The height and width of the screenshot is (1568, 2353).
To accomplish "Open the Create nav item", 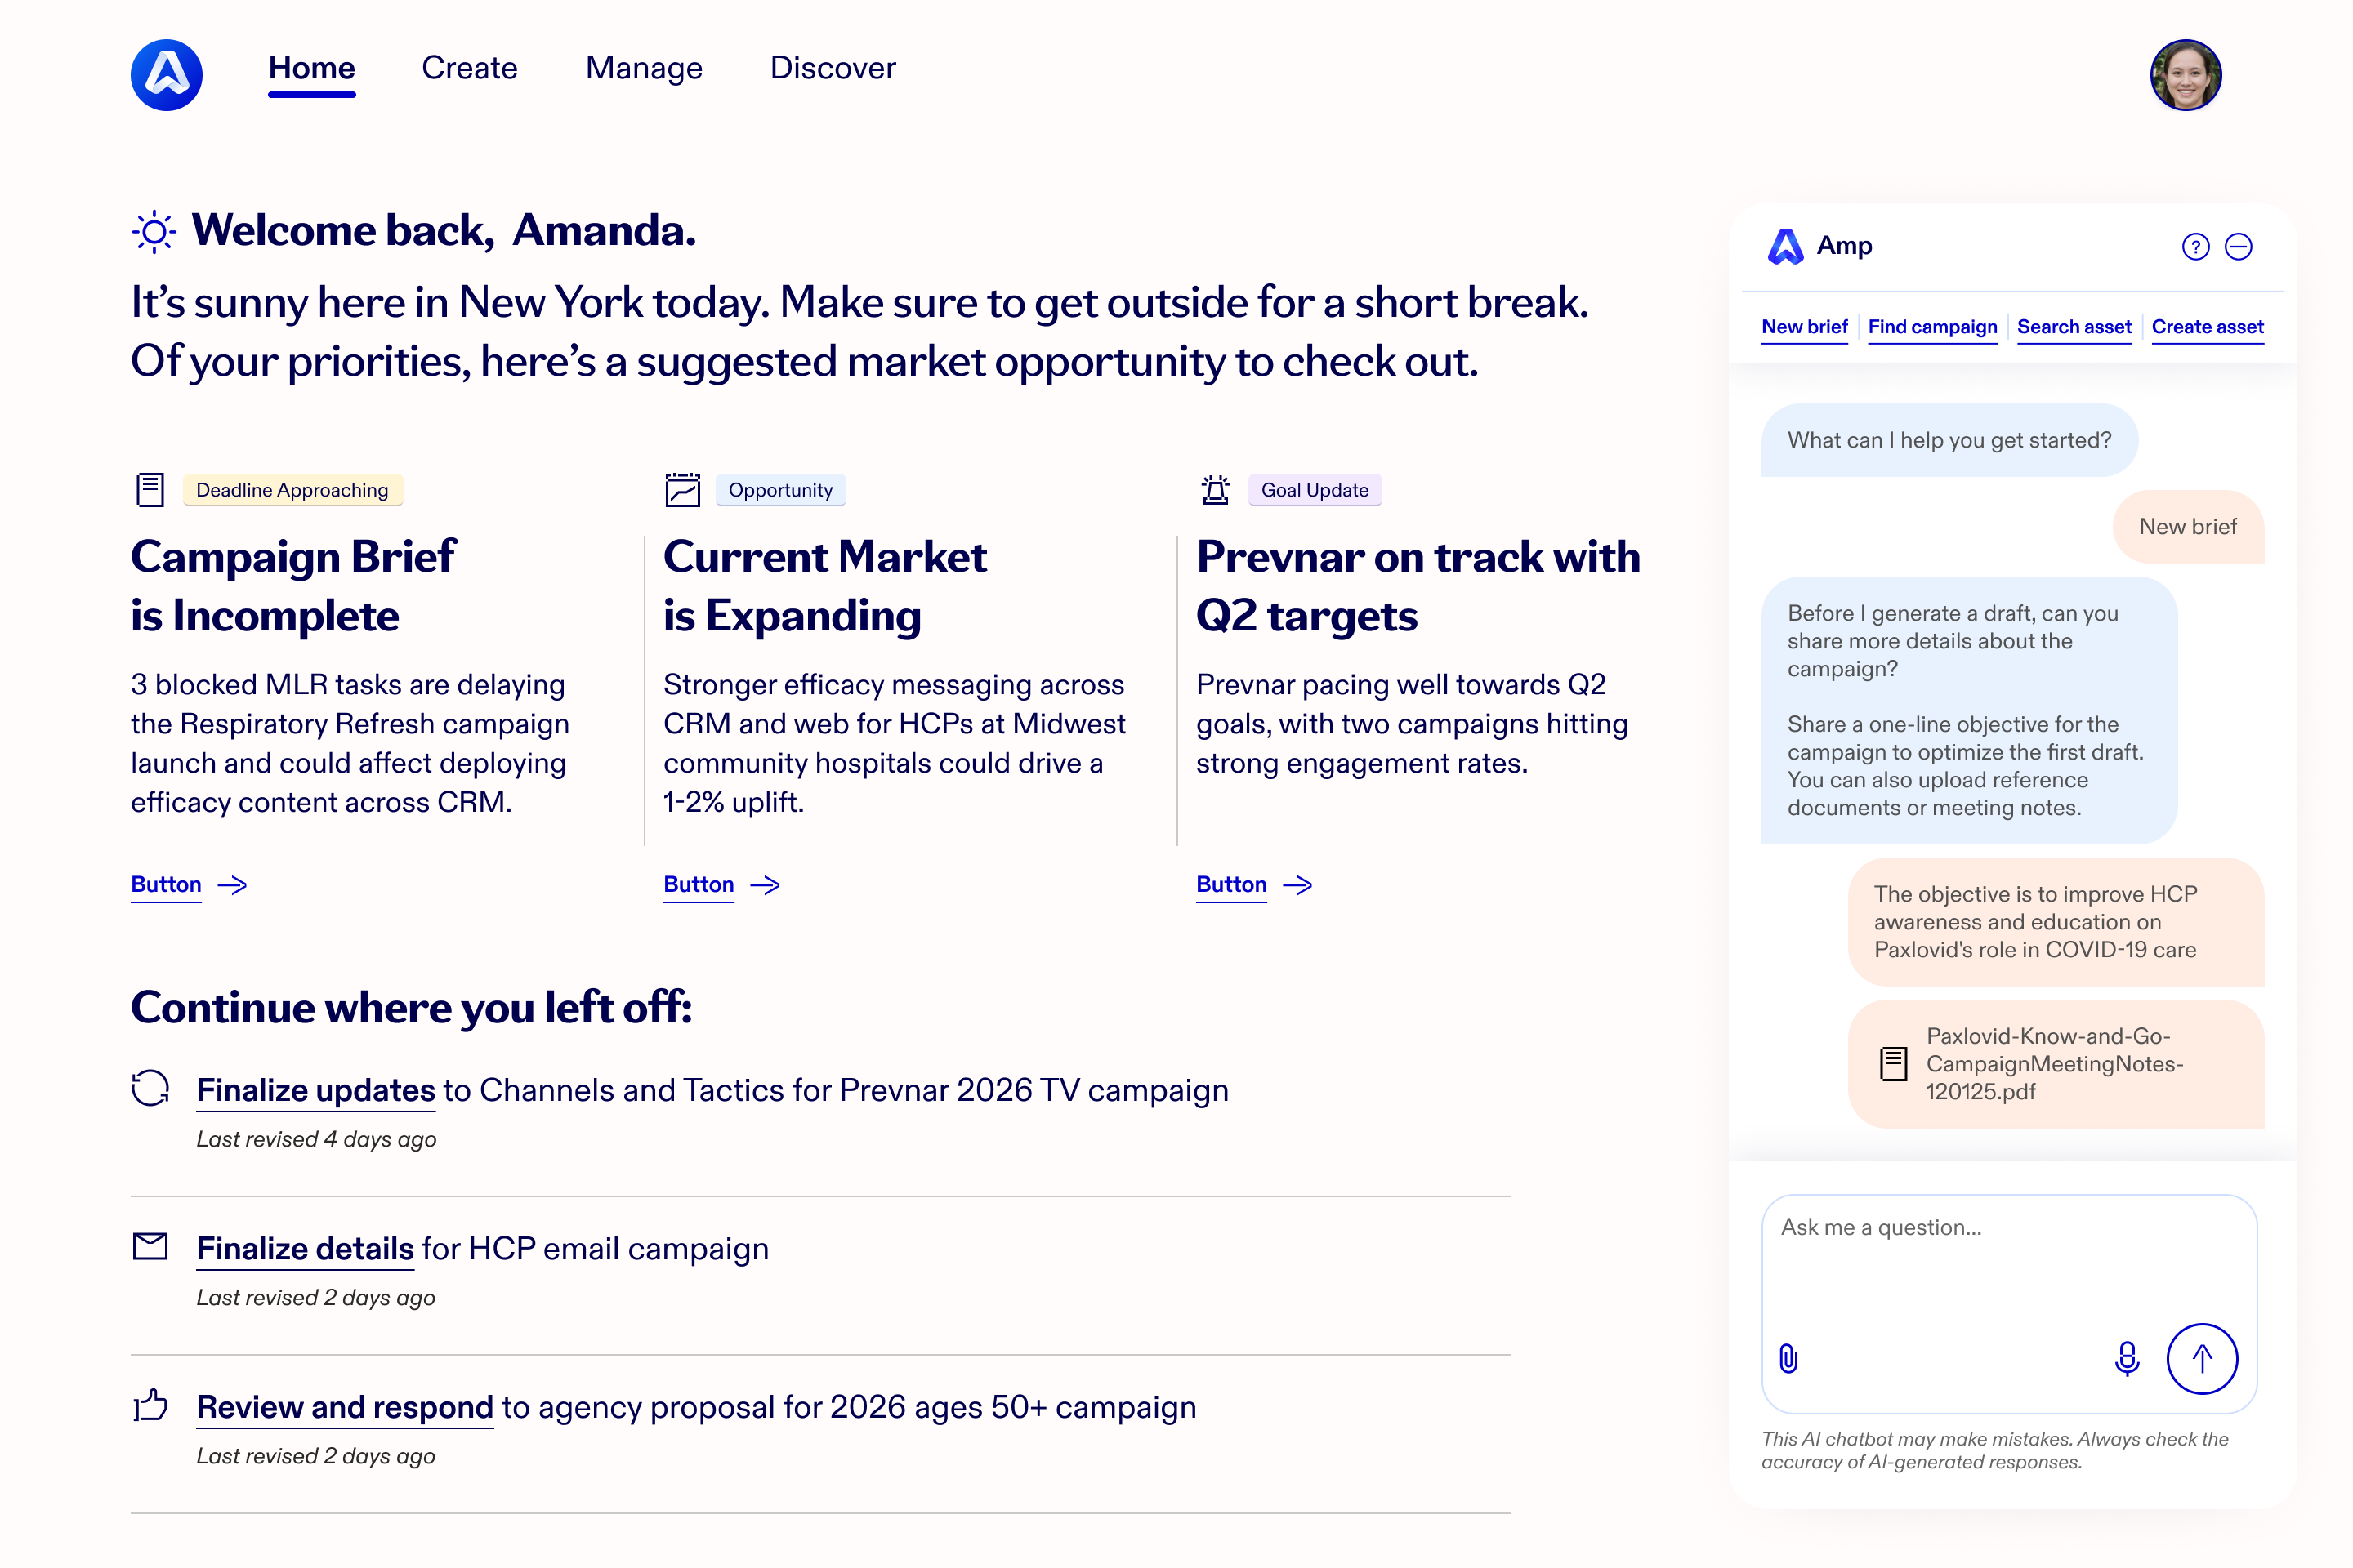I will pyautogui.click(x=469, y=68).
